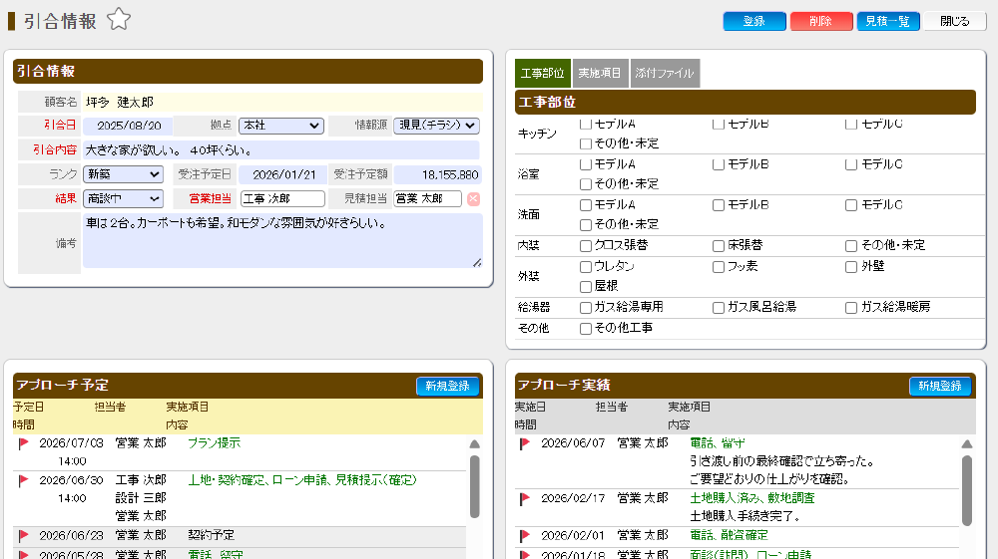
Task: Click the 受注予定日 field 2026/01/21
Action: pos(283,174)
